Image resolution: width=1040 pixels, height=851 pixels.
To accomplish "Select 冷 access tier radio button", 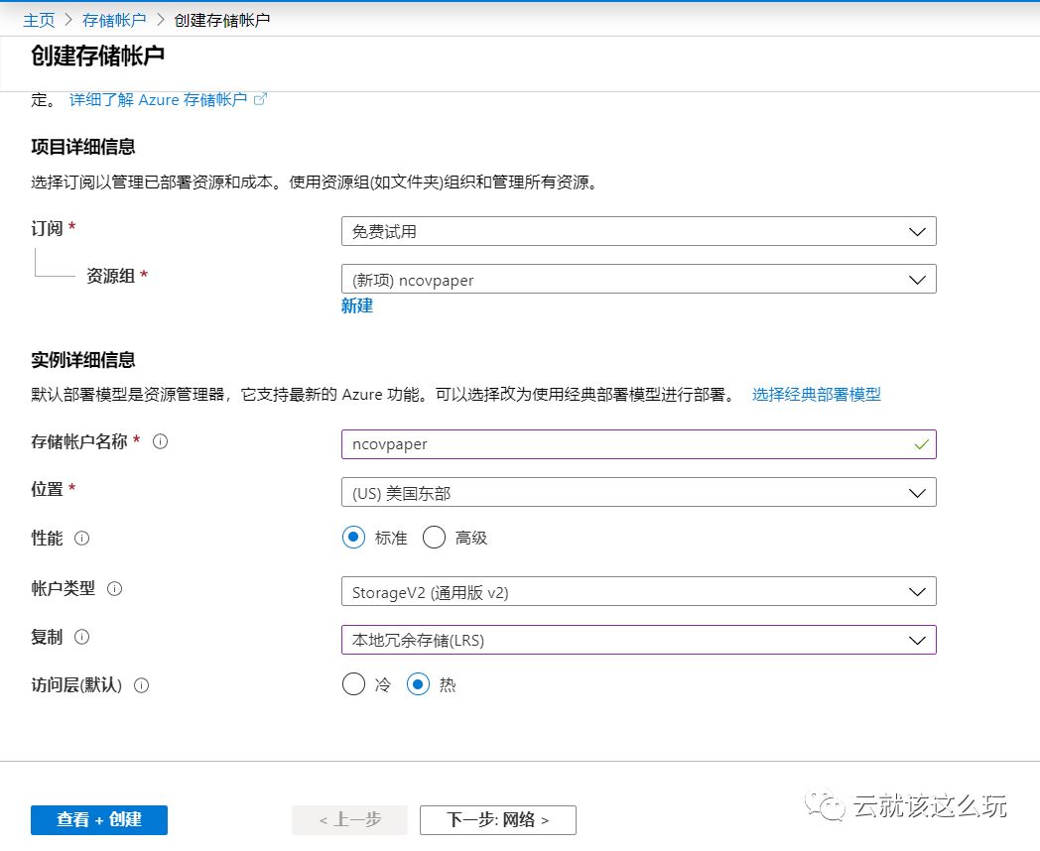I will pos(353,684).
